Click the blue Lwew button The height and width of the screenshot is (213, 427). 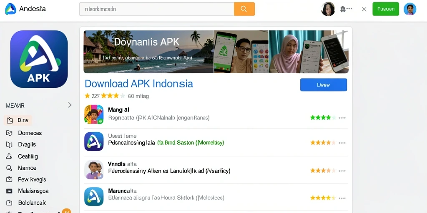(324, 85)
